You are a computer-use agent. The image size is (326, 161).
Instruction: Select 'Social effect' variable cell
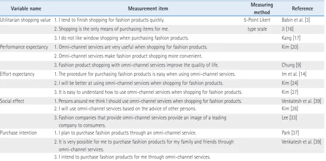tap(12, 101)
